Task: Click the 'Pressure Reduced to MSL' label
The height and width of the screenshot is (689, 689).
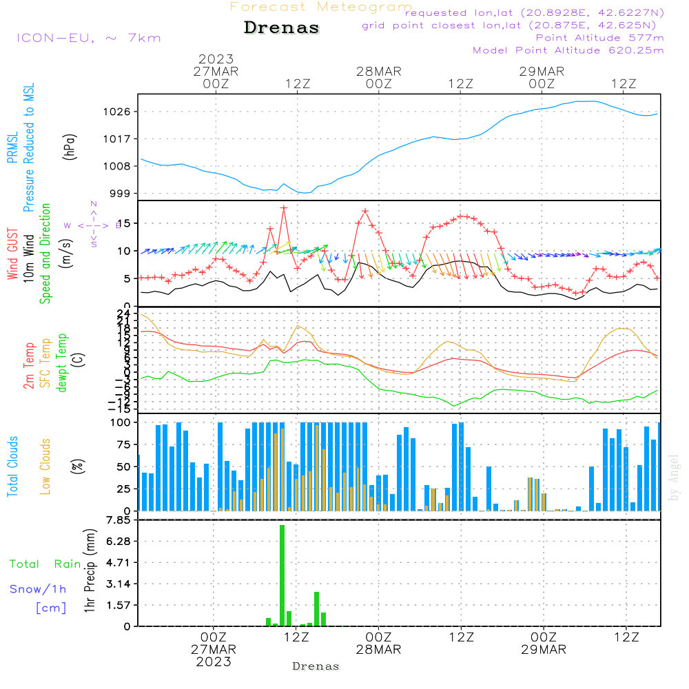Action: pyautogui.click(x=28, y=147)
